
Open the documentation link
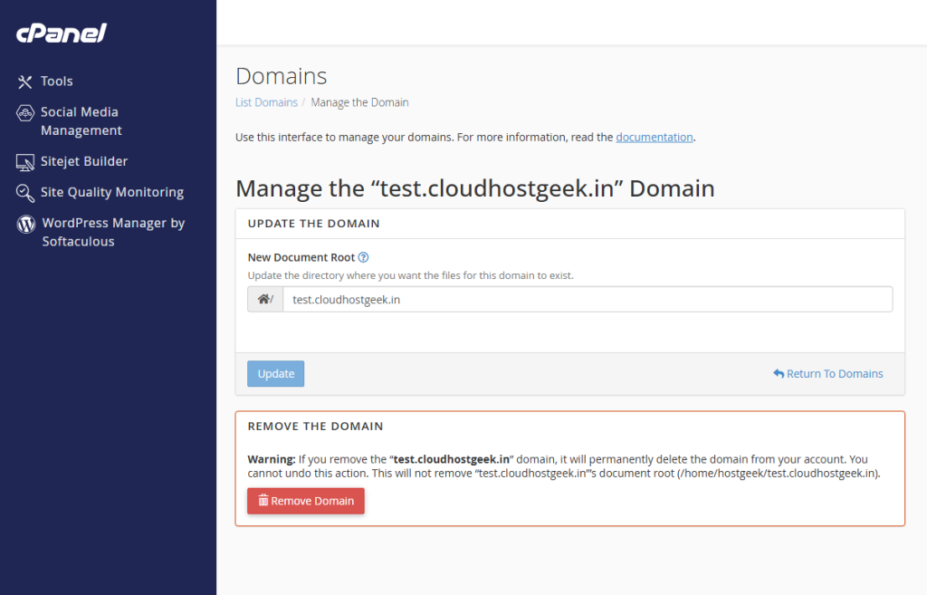click(x=654, y=137)
